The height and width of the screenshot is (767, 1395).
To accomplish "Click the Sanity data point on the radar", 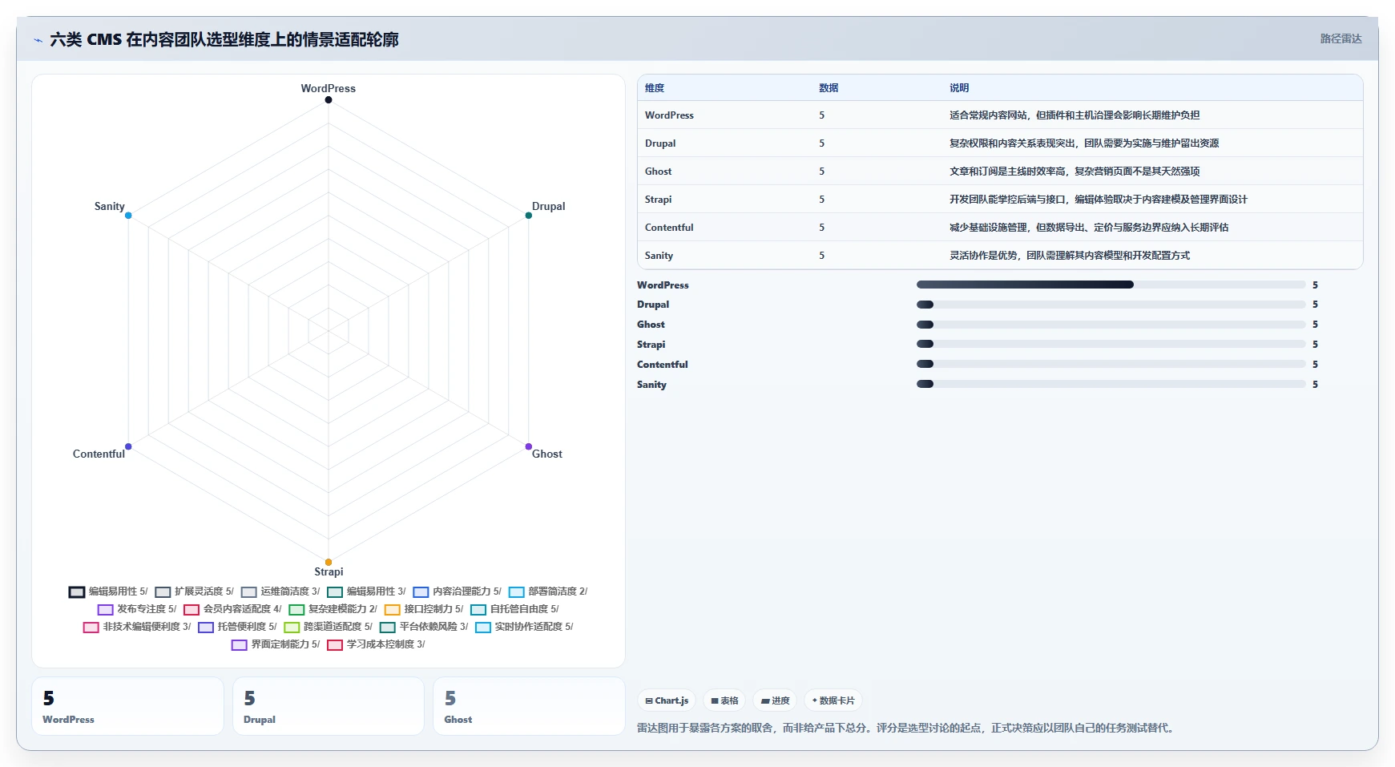I will tap(128, 216).
